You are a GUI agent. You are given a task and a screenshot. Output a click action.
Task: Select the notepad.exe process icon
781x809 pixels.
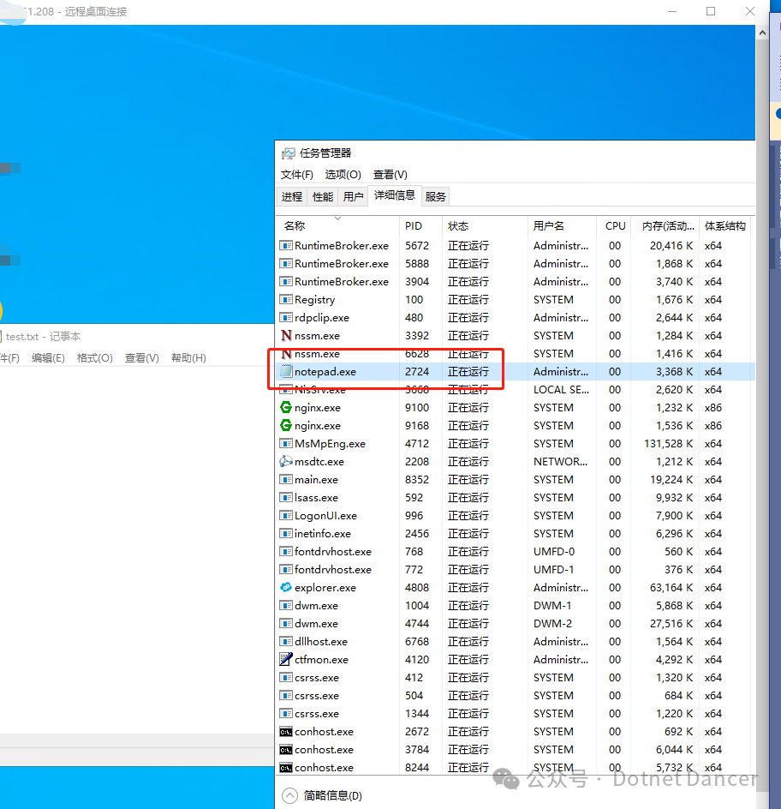point(287,371)
